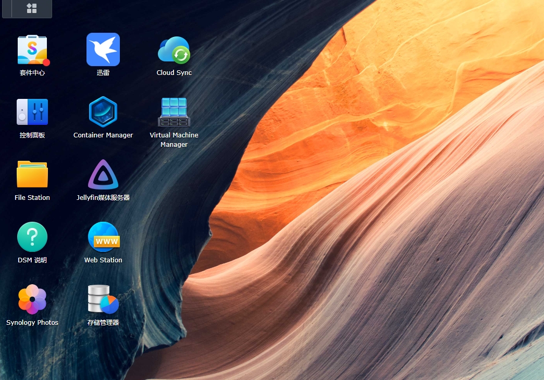Open the DSM main menu grid button

point(32,8)
